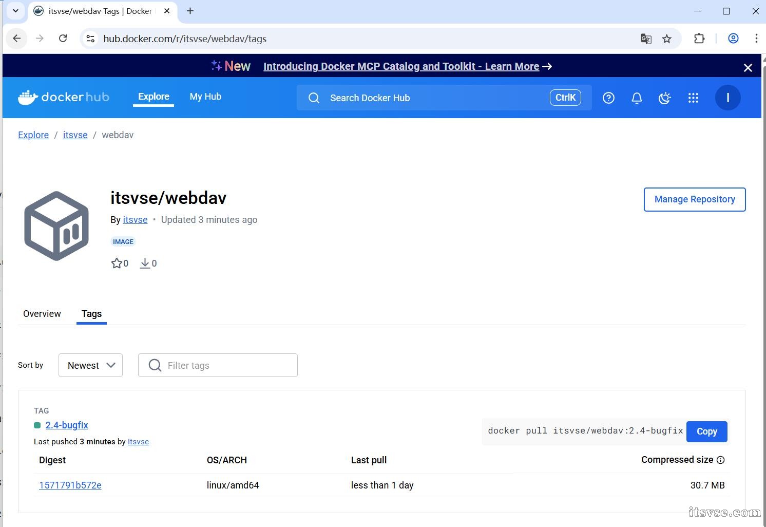Select the Explore navigation item
The width and height of the screenshot is (766, 527).
click(x=154, y=97)
